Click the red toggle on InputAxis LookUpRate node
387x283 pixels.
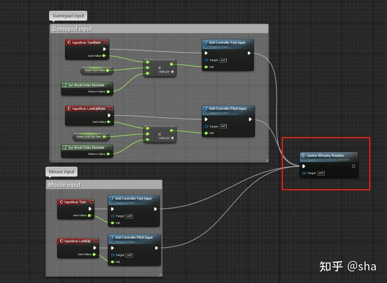[111, 108]
